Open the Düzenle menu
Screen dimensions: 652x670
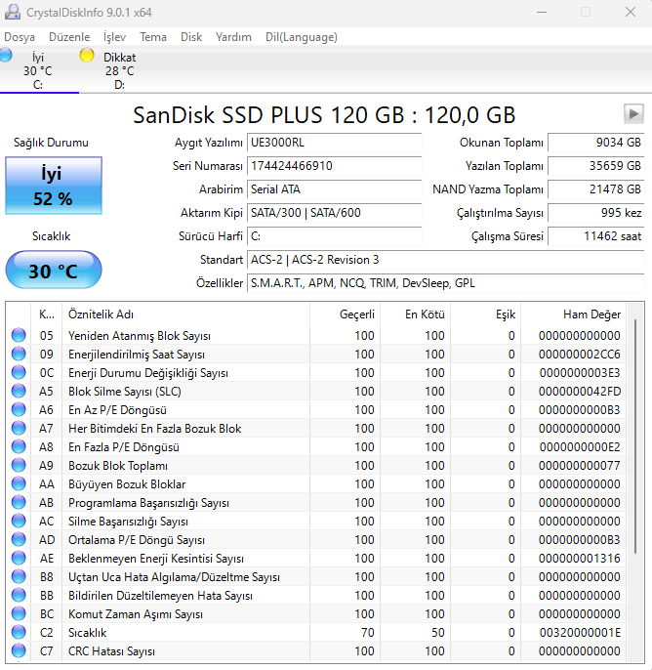point(69,37)
